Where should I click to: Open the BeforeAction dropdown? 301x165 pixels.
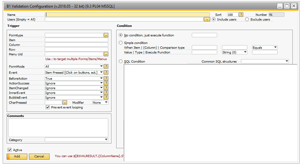tap(101, 78)
